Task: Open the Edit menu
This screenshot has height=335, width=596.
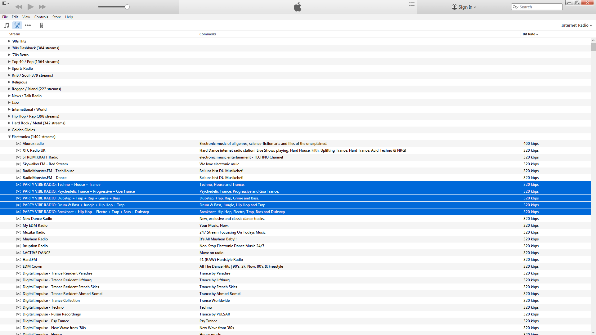Action: (15, 17)
